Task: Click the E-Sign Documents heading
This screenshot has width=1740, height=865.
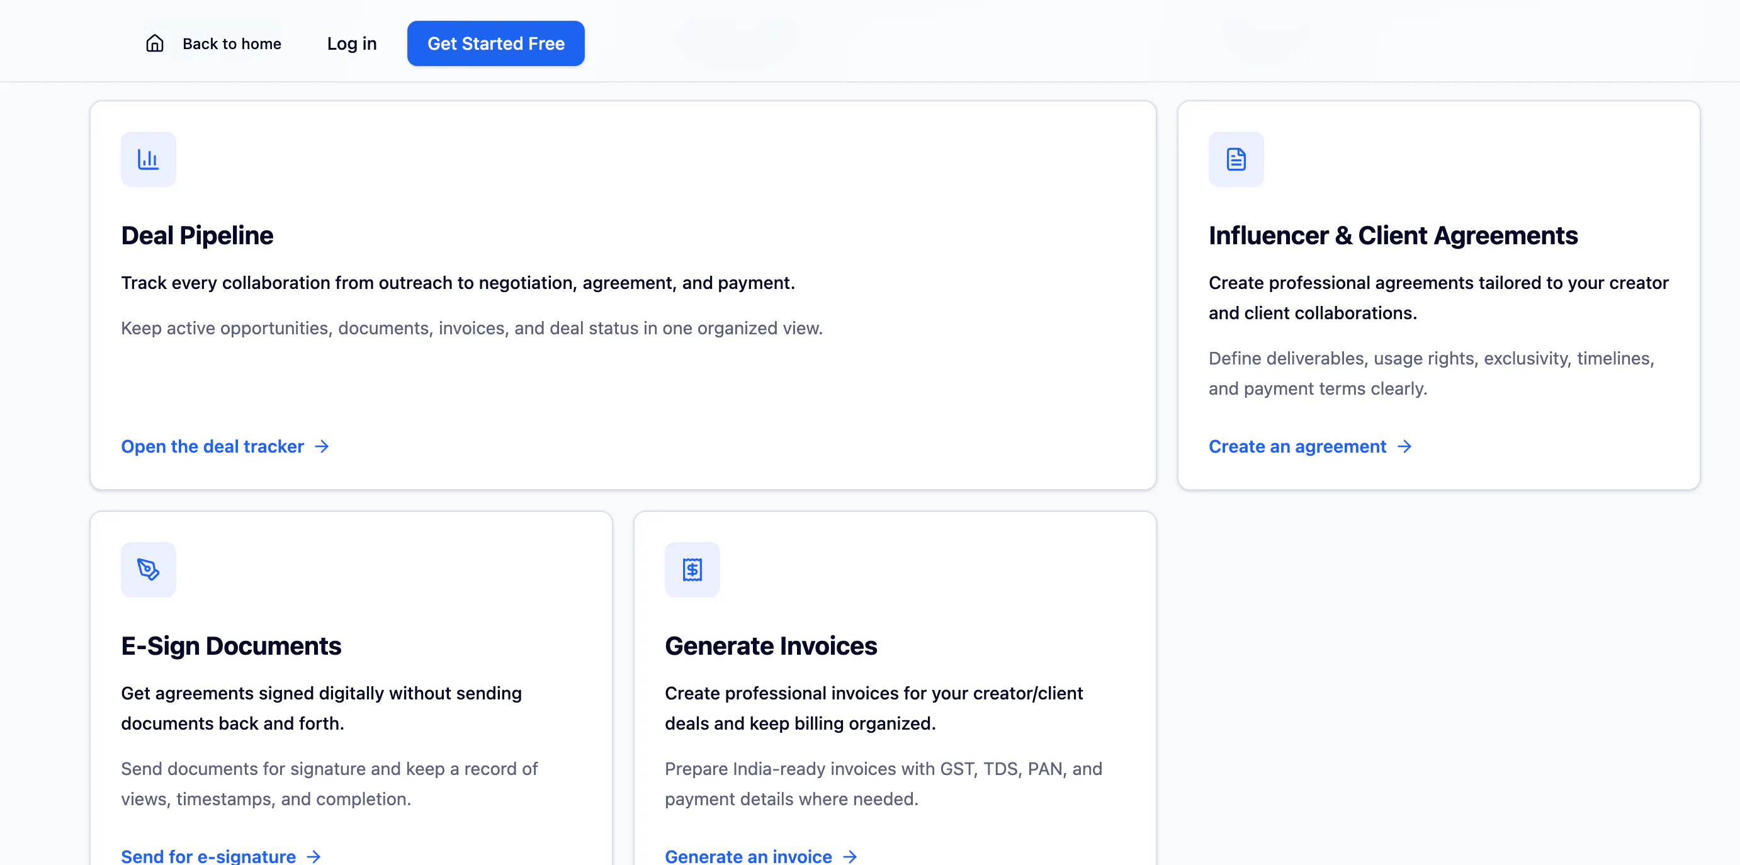Action: click(x=231, y=646)
